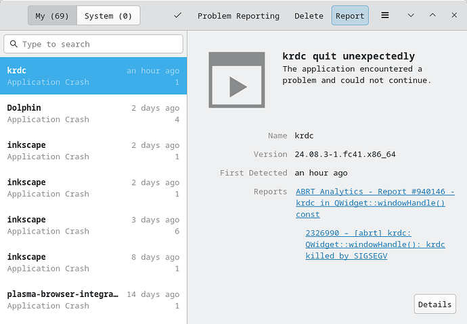467x324 pixels.
Task: Click the Dolphin crash count 4
Action: (177, 119)
